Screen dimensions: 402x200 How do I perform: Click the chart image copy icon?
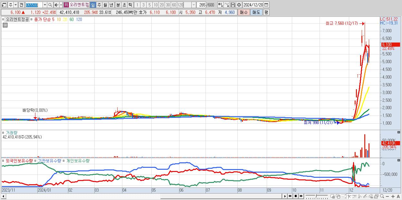tap(376, 196)
